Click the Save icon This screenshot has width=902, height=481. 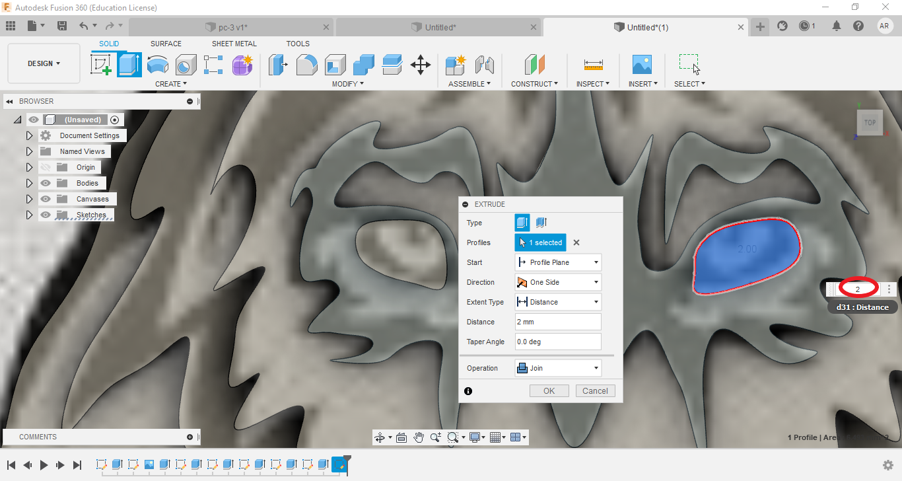click(62, 26)
